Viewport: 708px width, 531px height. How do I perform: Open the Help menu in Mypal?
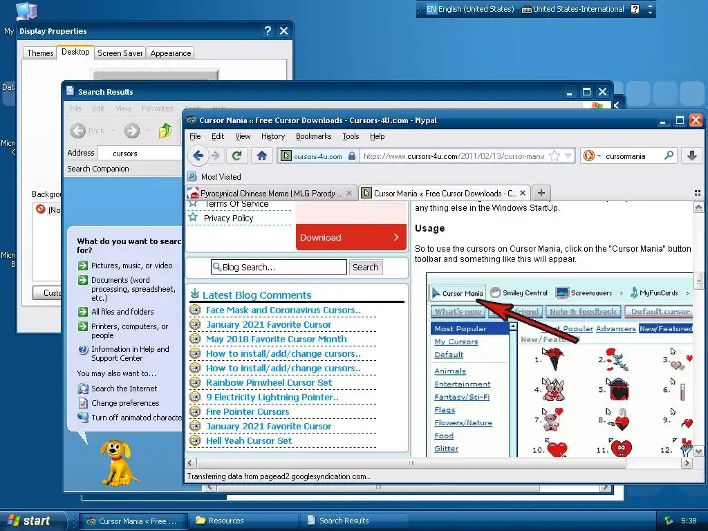pyautogui.click(x=377, y=136)
